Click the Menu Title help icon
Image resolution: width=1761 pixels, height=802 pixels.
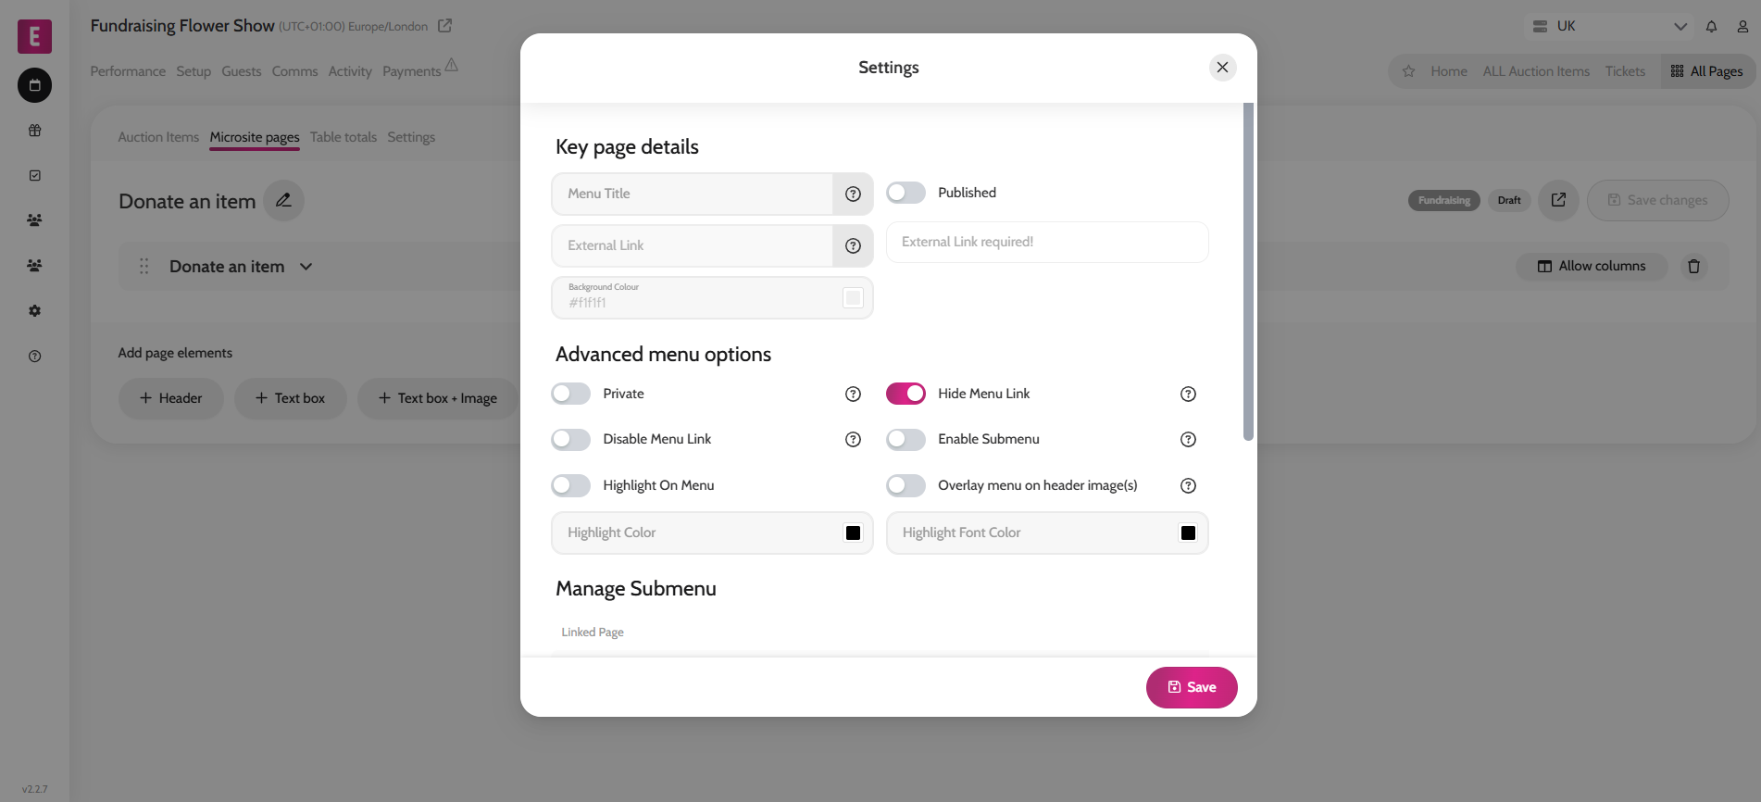(x=853, y=194)
